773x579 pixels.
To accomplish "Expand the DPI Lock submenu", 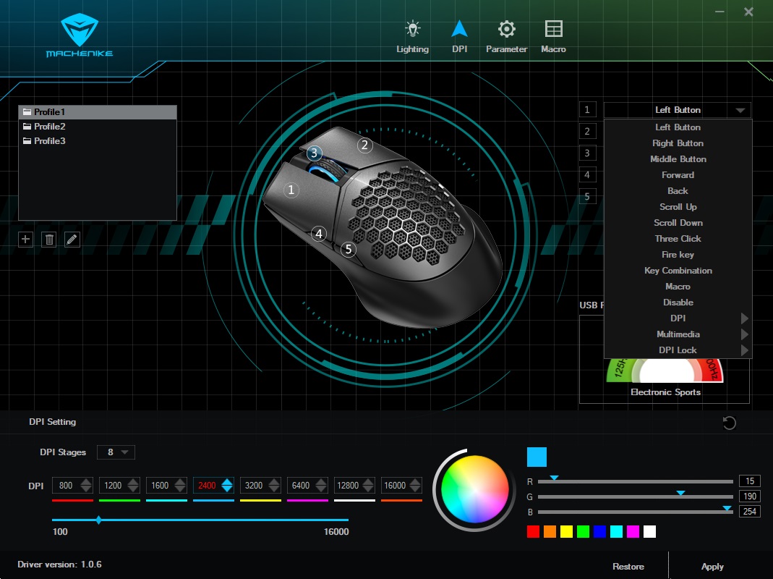I will (678, 350).
